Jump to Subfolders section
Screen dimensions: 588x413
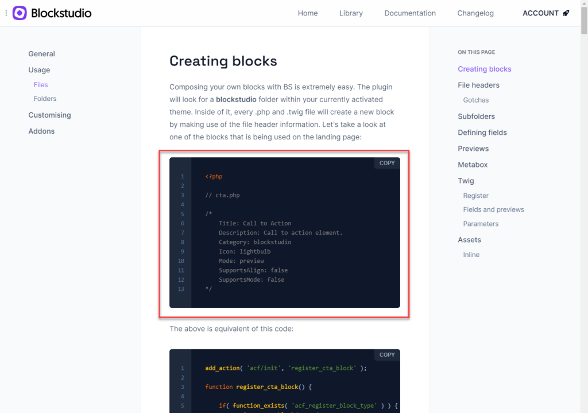click(x=476, y=116)
